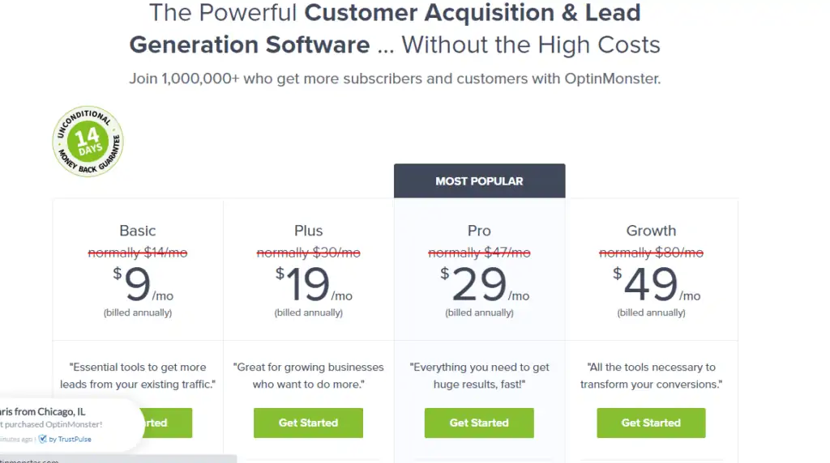Click the crossed-out normally $47/mo text
Image resolution: width=830 pixels, height=463 pixels.
(479, 253)
